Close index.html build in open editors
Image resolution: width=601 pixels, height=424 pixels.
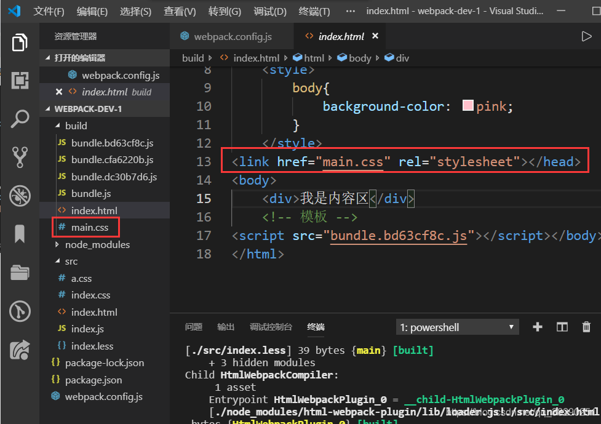click(x=58, y=92)
